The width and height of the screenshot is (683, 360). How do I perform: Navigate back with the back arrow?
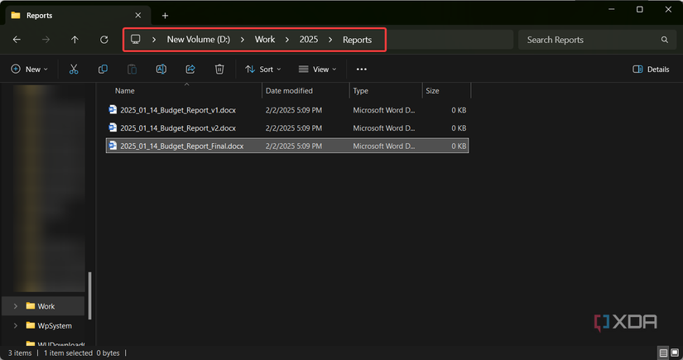click(x=17, y=40)
